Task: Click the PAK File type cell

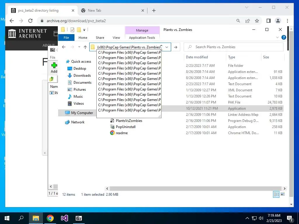Action: coord(234,102)
